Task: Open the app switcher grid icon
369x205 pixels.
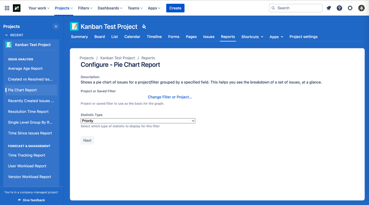Action: [x=7, y=8]
